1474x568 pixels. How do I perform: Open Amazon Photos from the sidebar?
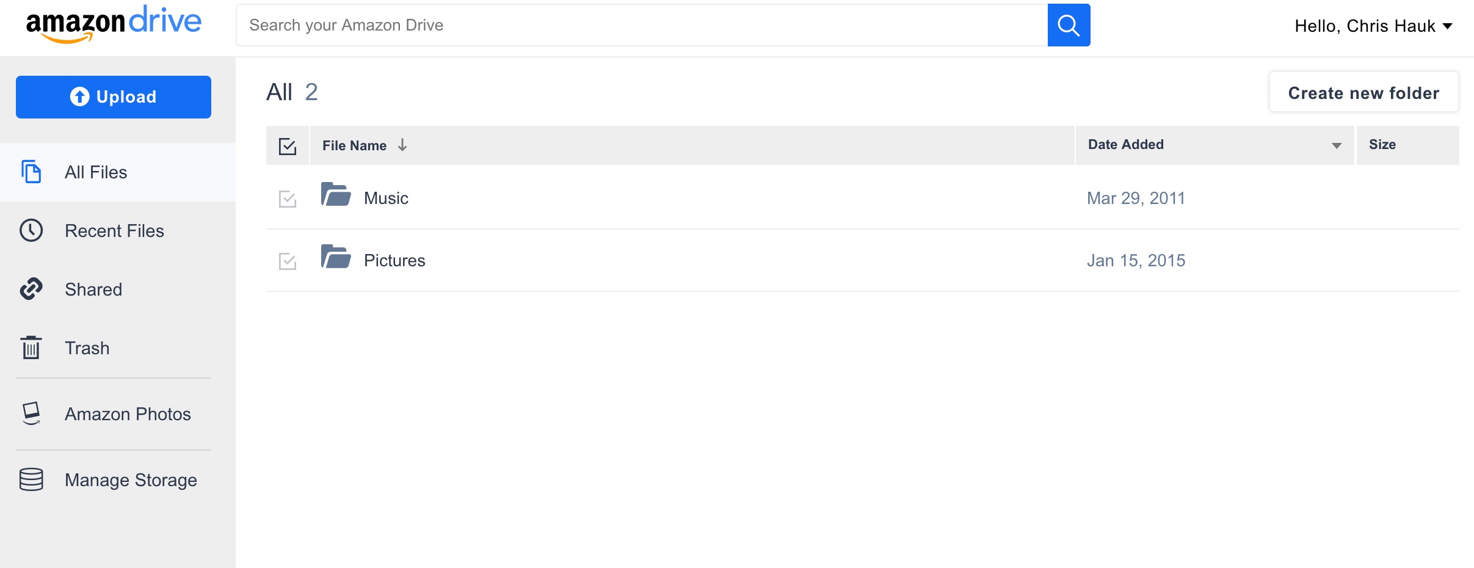128,414
